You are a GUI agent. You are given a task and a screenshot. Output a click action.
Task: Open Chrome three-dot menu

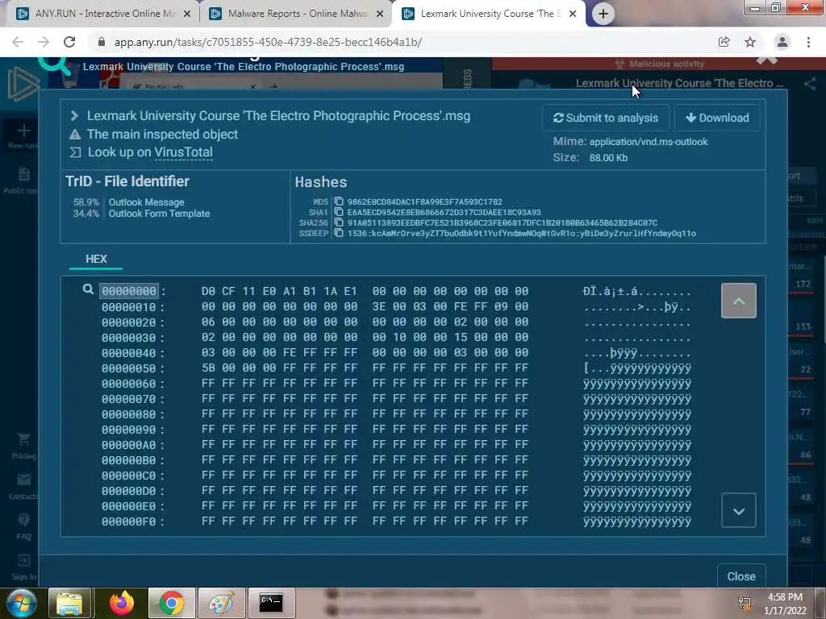[808, 42]
